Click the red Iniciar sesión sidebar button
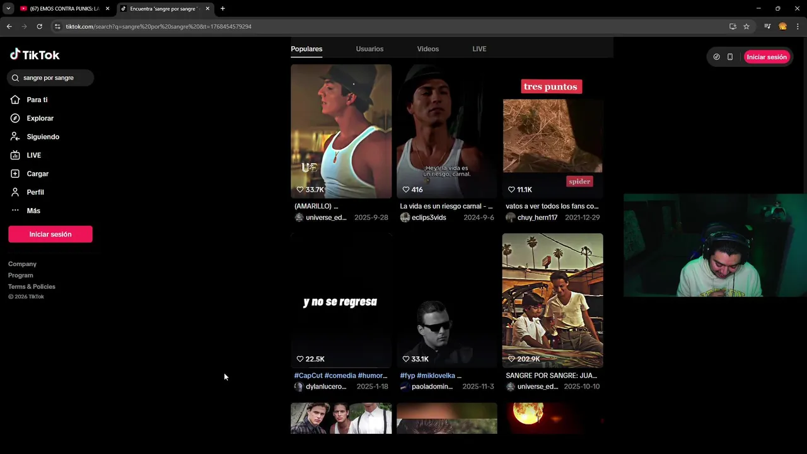The width and height of the screenshot is (807, 454). click(x=50, y=234)
